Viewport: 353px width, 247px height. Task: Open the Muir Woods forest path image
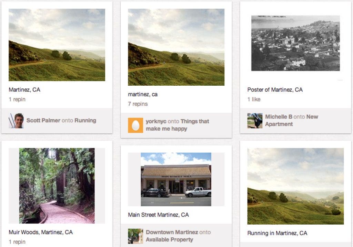point(57,186)
